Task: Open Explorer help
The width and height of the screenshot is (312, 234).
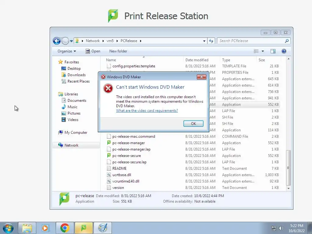Action: (284, 51)
